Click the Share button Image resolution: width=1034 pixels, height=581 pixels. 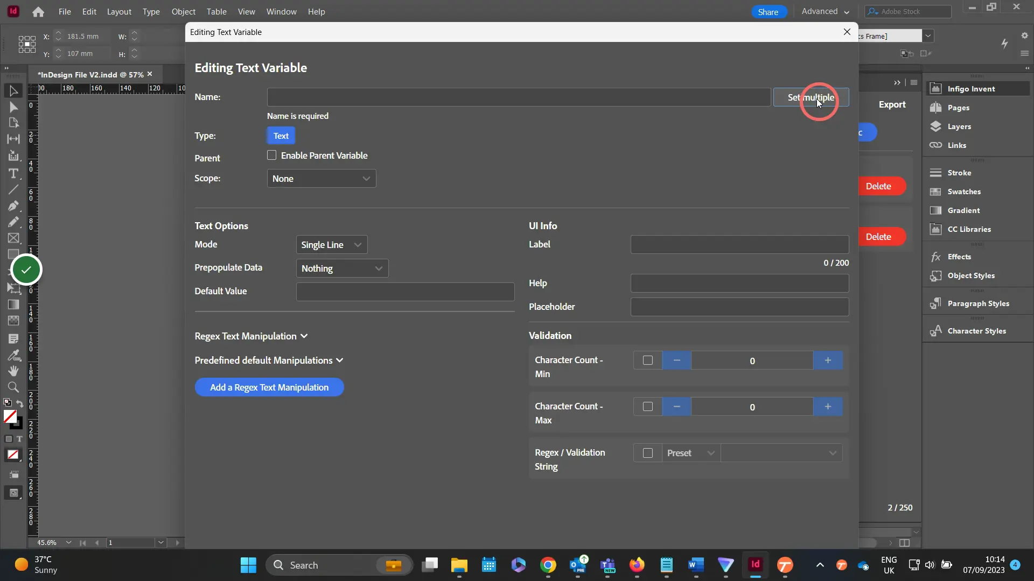coord(768,12)
